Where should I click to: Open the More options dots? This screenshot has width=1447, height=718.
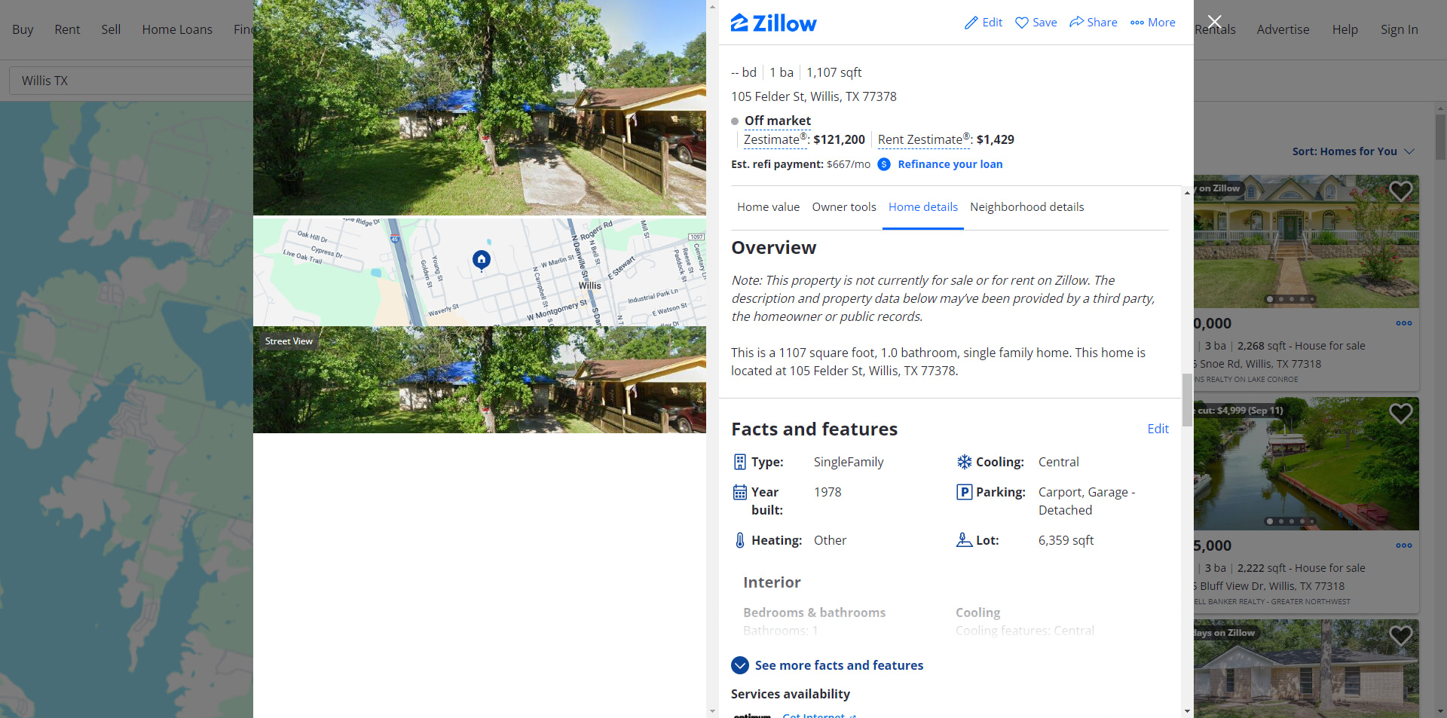point(1137,23)
